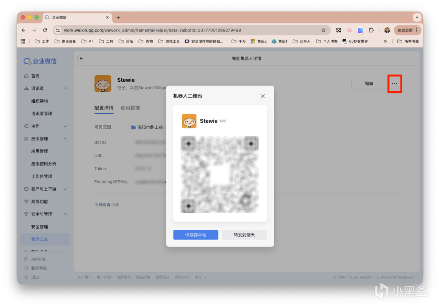Open the 60秒看世界 bookmark
The image size is (440, 307).
(355, 41)
